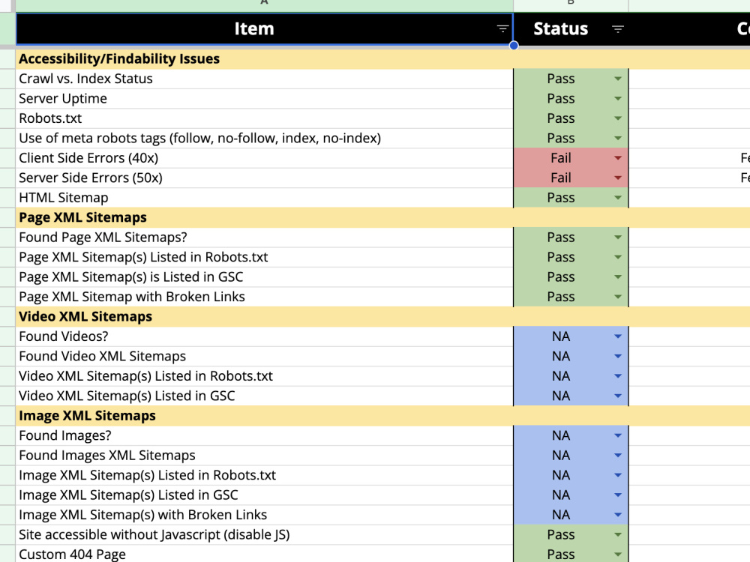The width and height of the screenshot is (750, 562).
Task: Expand the Fail dropdown for Server Side Errors
Action: click(617, 178)
